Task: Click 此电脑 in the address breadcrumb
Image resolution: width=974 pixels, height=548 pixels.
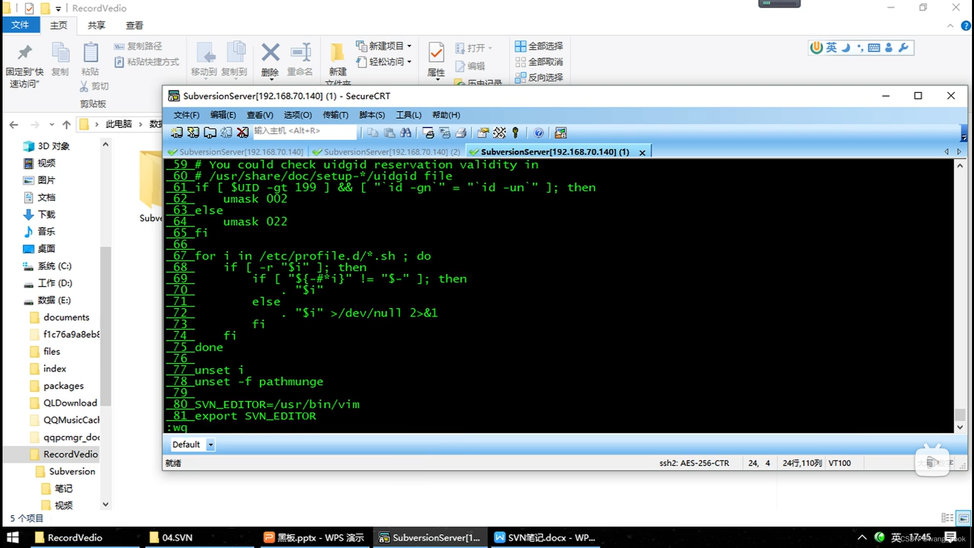Action: point(119,124)
